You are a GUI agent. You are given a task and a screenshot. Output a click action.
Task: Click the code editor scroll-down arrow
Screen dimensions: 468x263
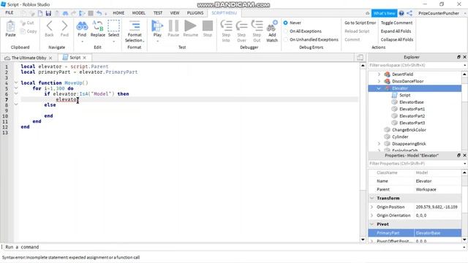pos(363,240)
